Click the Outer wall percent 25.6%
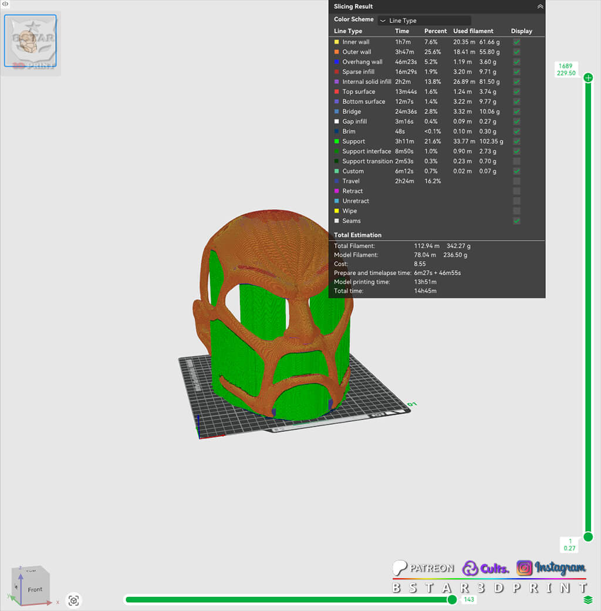 click(433, 52)
